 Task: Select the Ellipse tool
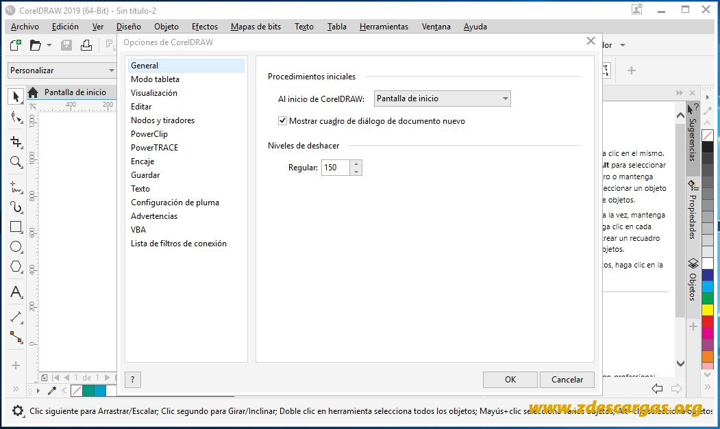pos(16,247)
